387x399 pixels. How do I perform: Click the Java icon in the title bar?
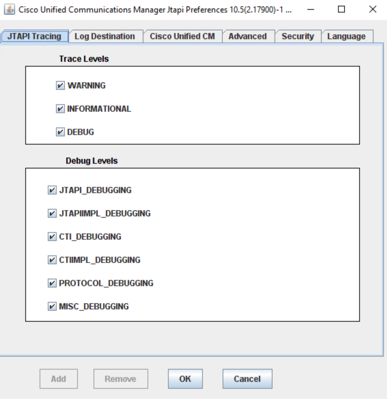10,10
